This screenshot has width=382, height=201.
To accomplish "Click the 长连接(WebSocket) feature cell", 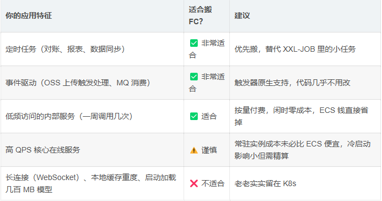I will (x=93, y=183).
